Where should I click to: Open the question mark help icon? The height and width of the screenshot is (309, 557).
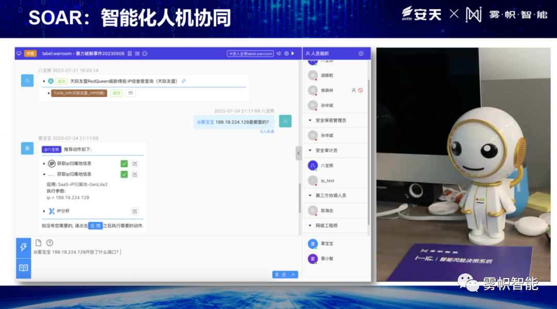pos(50,243)
